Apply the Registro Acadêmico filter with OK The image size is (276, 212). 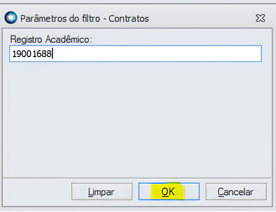tap(169, 192)
